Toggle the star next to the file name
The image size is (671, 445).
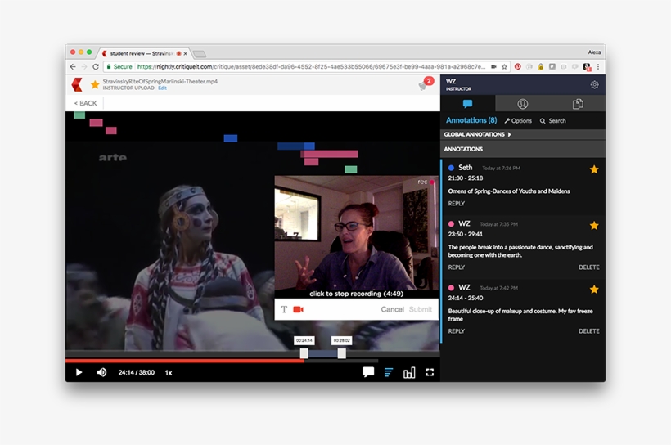pos(95,84)
